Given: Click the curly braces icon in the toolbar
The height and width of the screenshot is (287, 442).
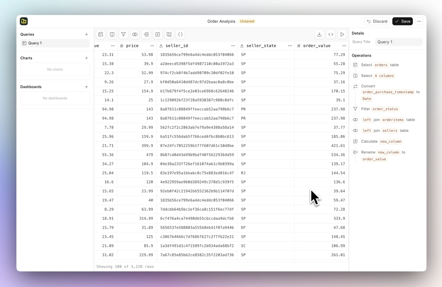Looking at the screenshot, I should click(180, 35).
